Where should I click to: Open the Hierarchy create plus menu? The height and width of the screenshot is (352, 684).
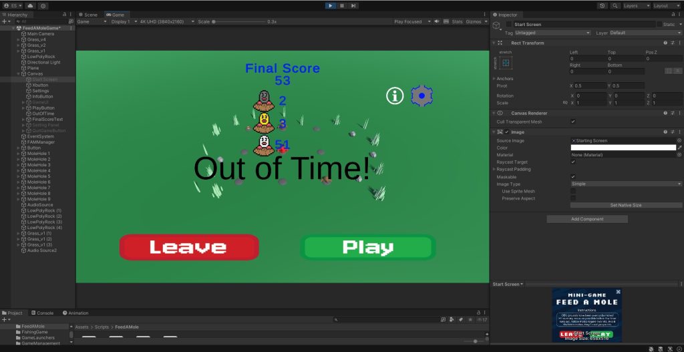click(5, 21)
